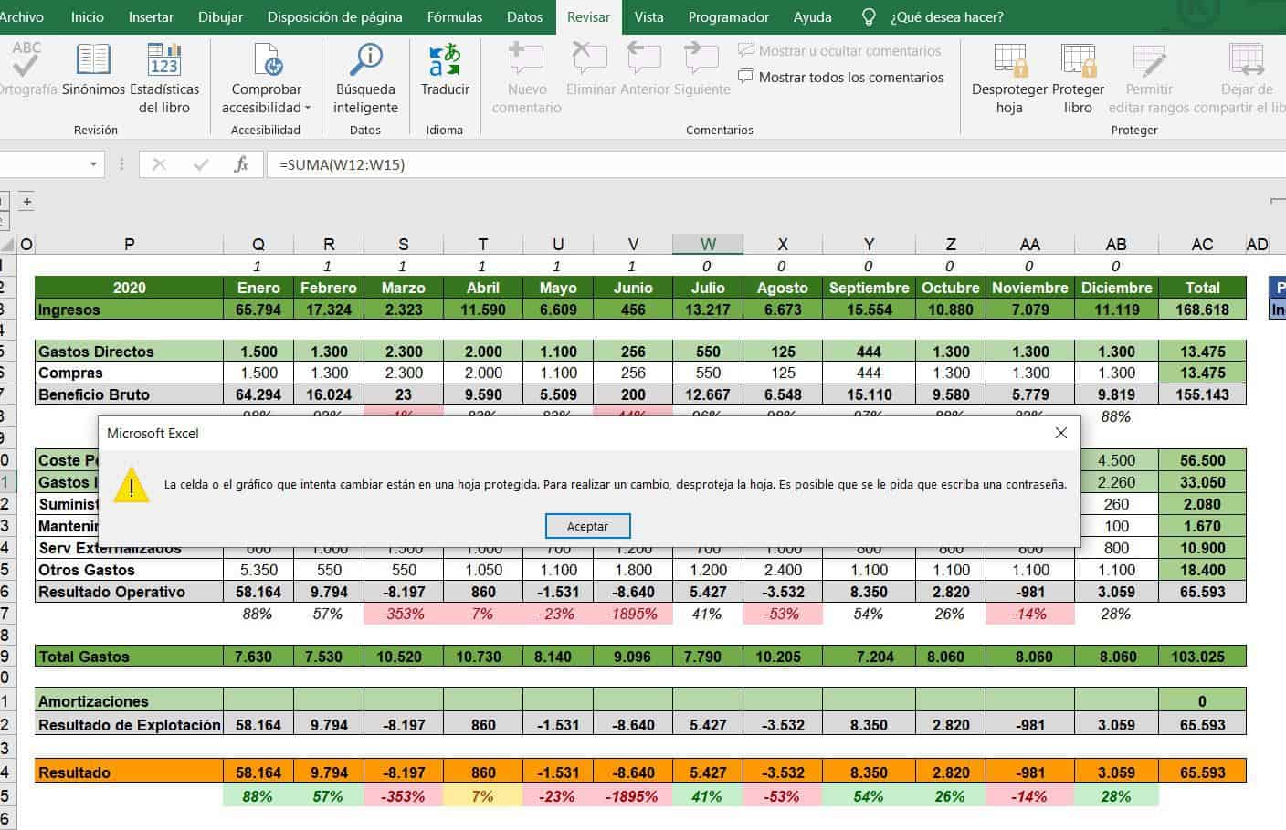This screenshot has width=1286, height=830.
Task: Click the Amortizaciones label cell
Action: (129, 701)
